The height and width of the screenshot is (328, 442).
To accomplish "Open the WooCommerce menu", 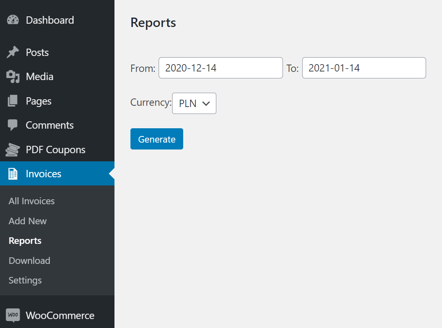I will [60, 315].
